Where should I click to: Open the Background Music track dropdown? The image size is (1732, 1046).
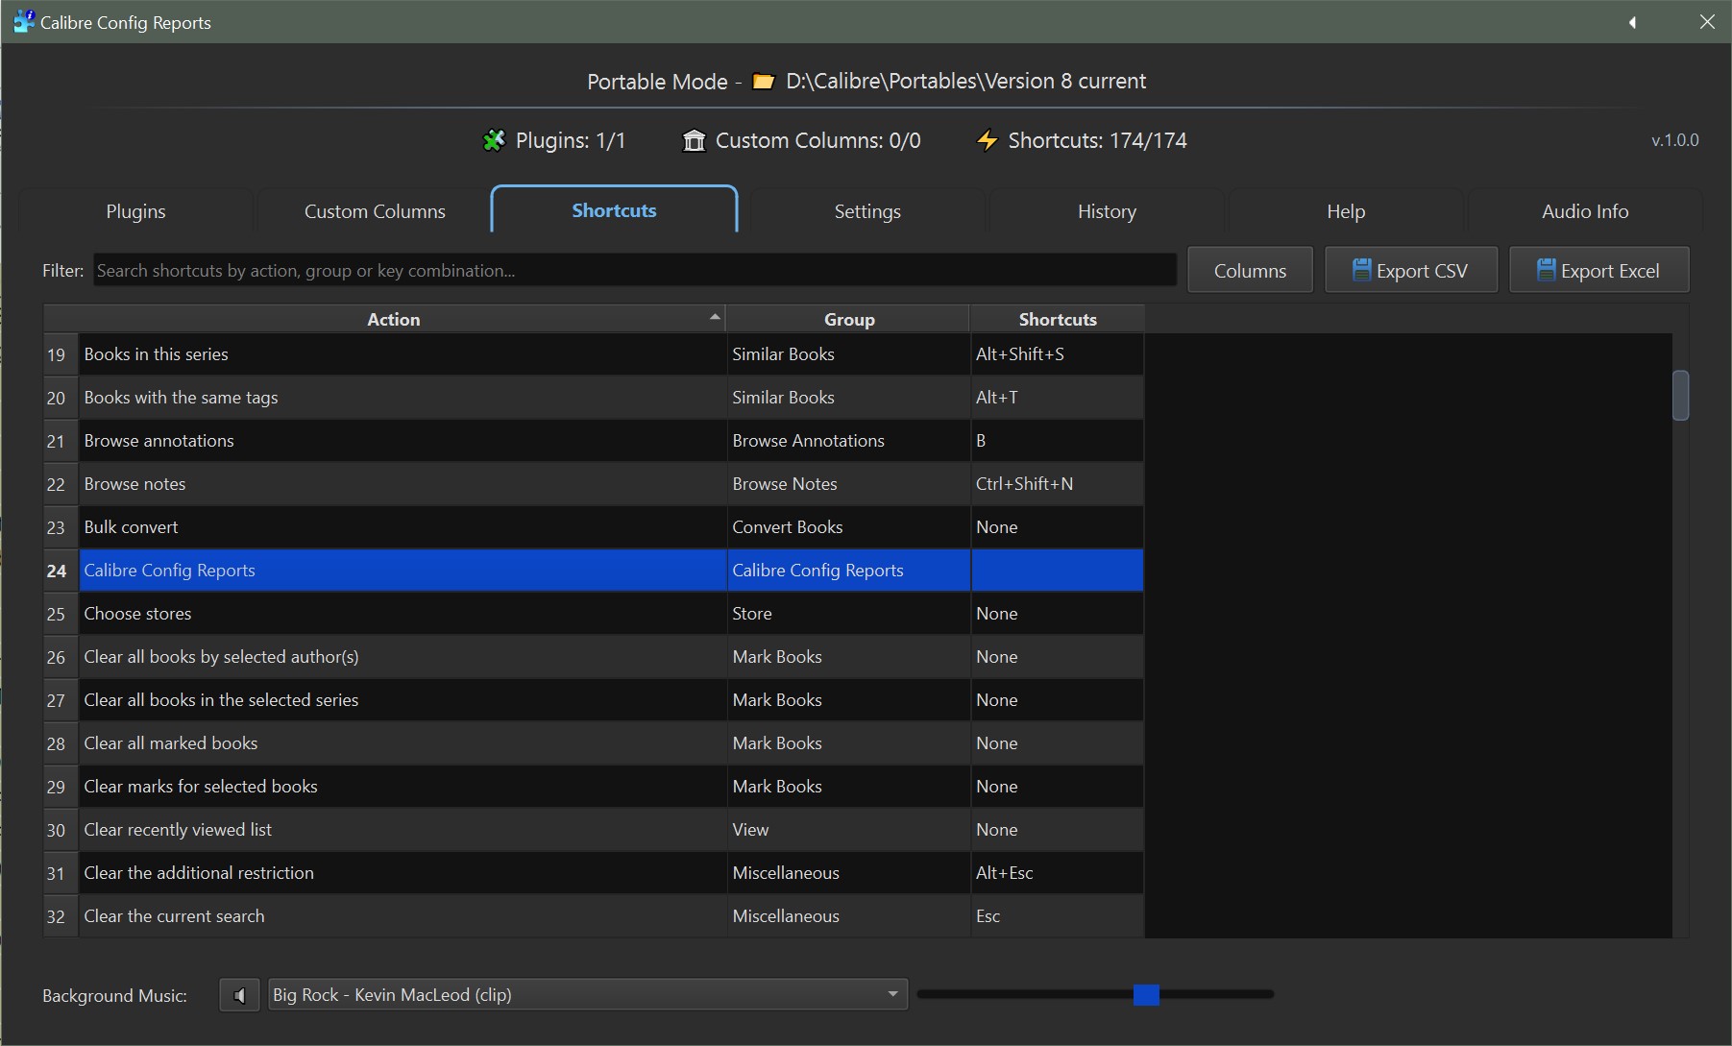point(587,995)
